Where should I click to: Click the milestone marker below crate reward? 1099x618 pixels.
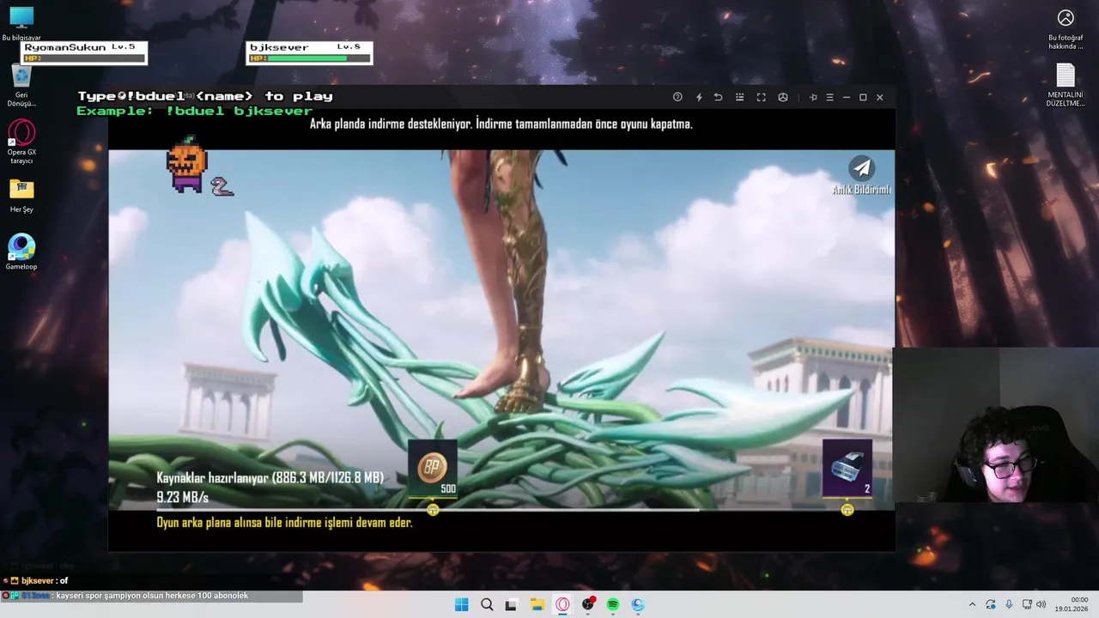coord(847,510)
